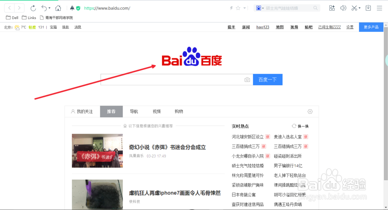
Task: Click the Beijing weather sun icon
Action: pos(17,27)
